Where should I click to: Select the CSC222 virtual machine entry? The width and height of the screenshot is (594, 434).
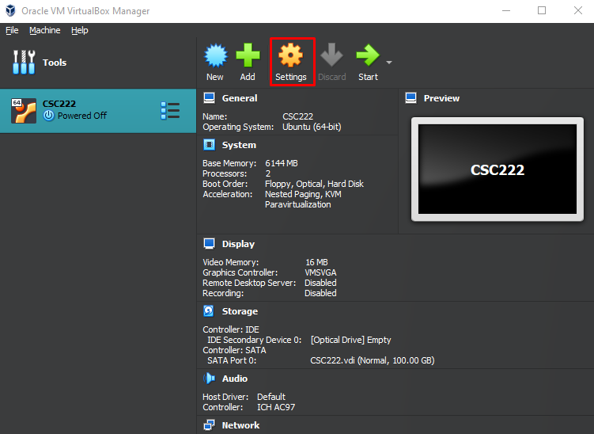point(79,110)
